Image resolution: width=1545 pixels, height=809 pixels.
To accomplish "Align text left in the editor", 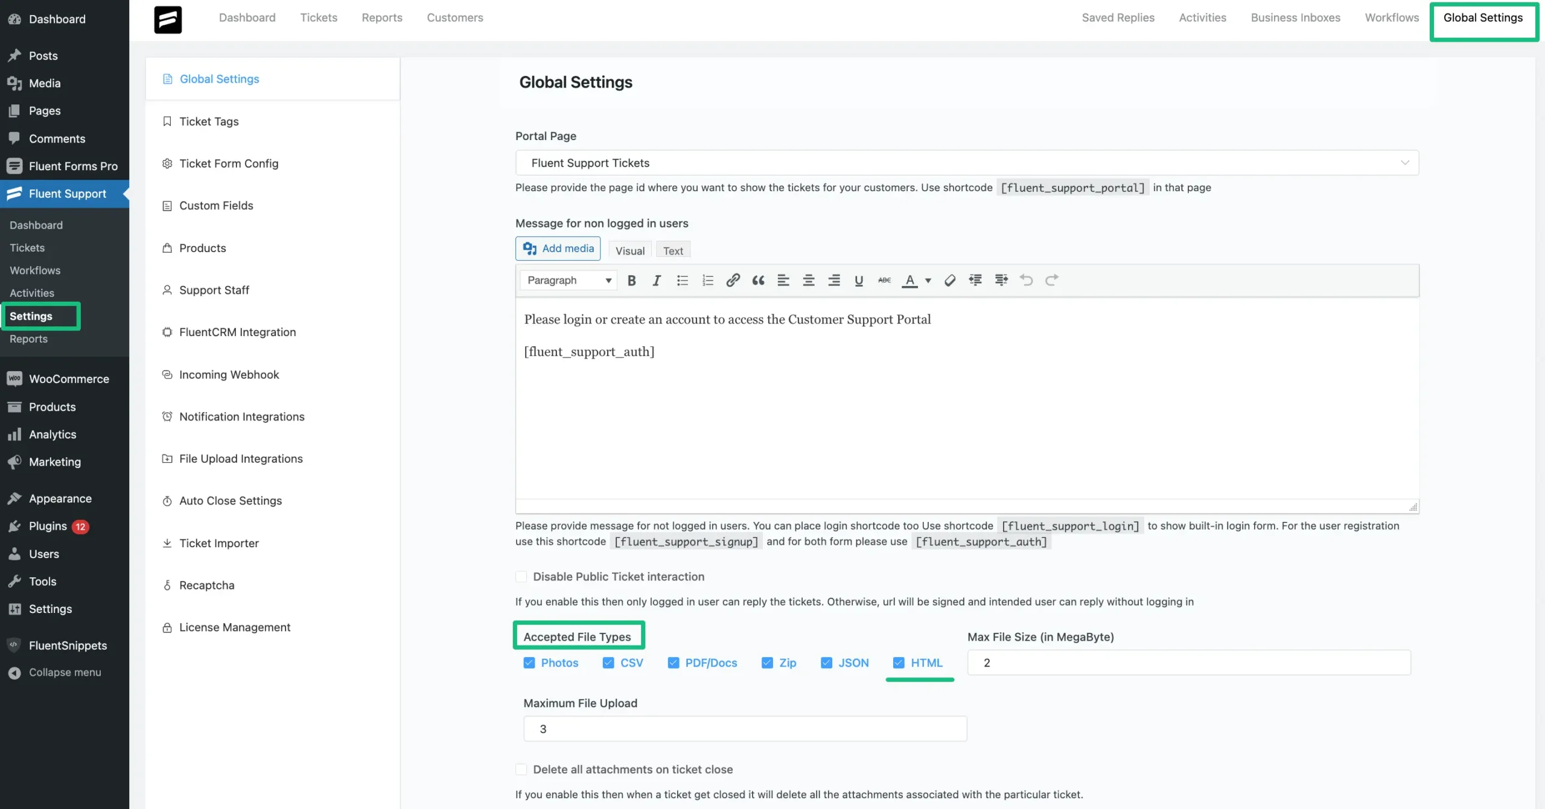I will coord(783,280).
